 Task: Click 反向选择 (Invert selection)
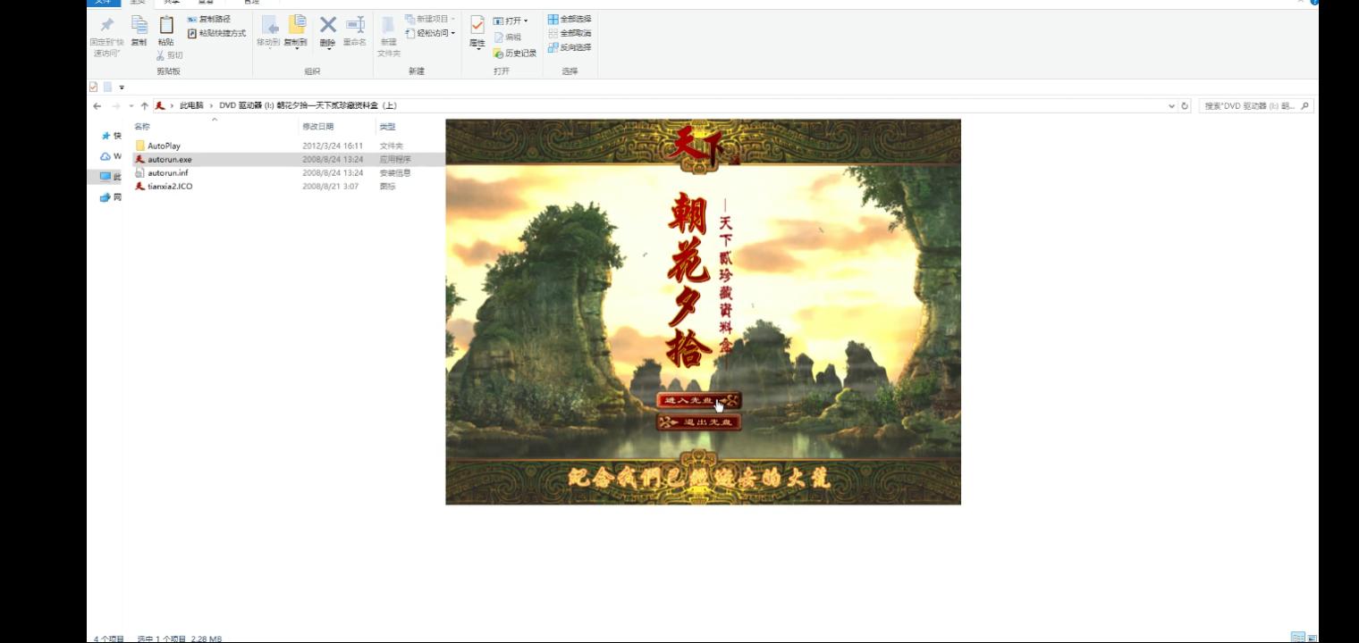(x=570, y=47)
